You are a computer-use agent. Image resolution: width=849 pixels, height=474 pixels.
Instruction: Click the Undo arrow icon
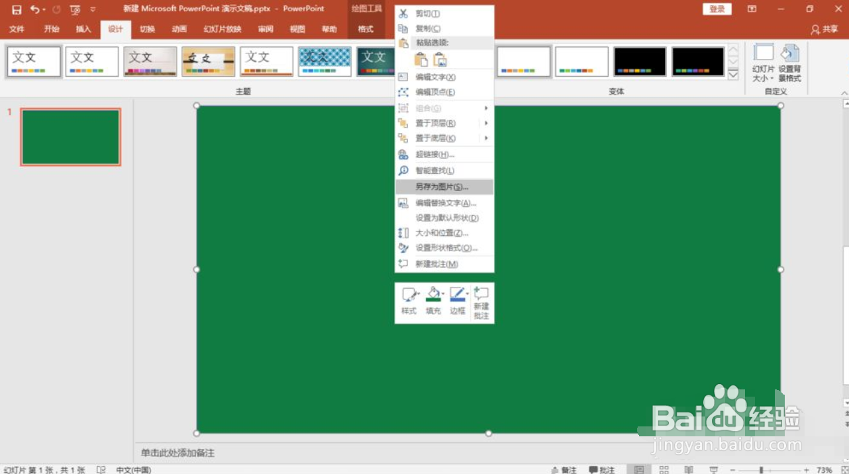(34, 9)
